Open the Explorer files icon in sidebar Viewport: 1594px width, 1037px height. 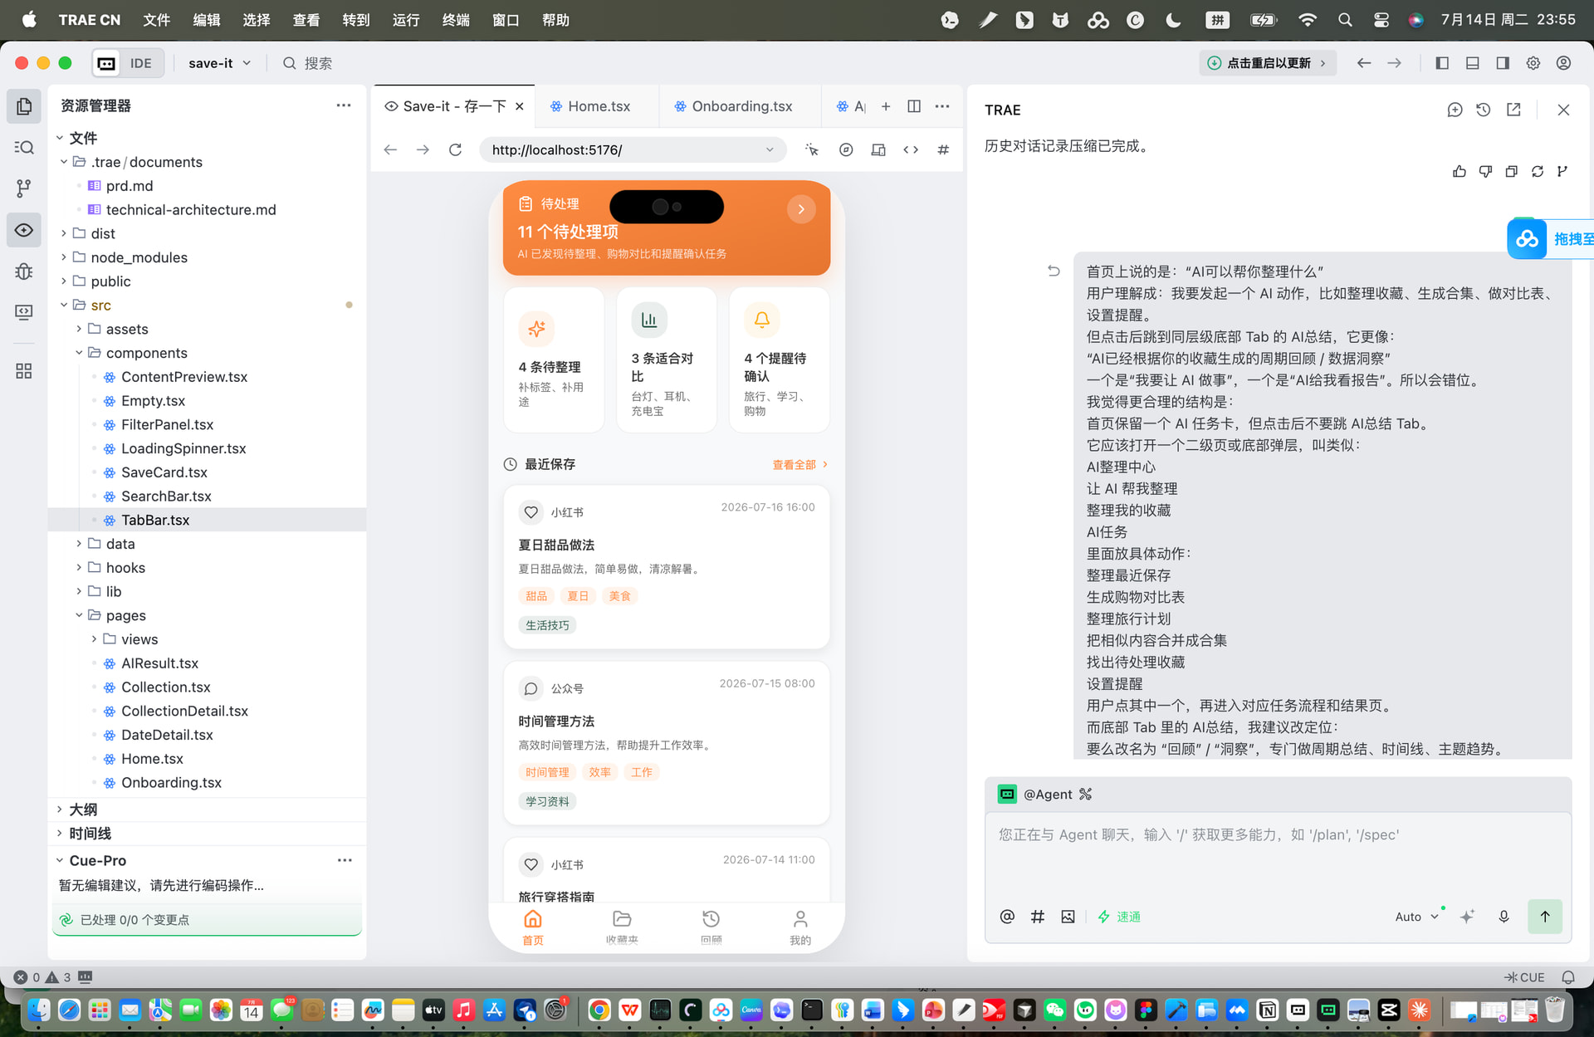point(24,106)
